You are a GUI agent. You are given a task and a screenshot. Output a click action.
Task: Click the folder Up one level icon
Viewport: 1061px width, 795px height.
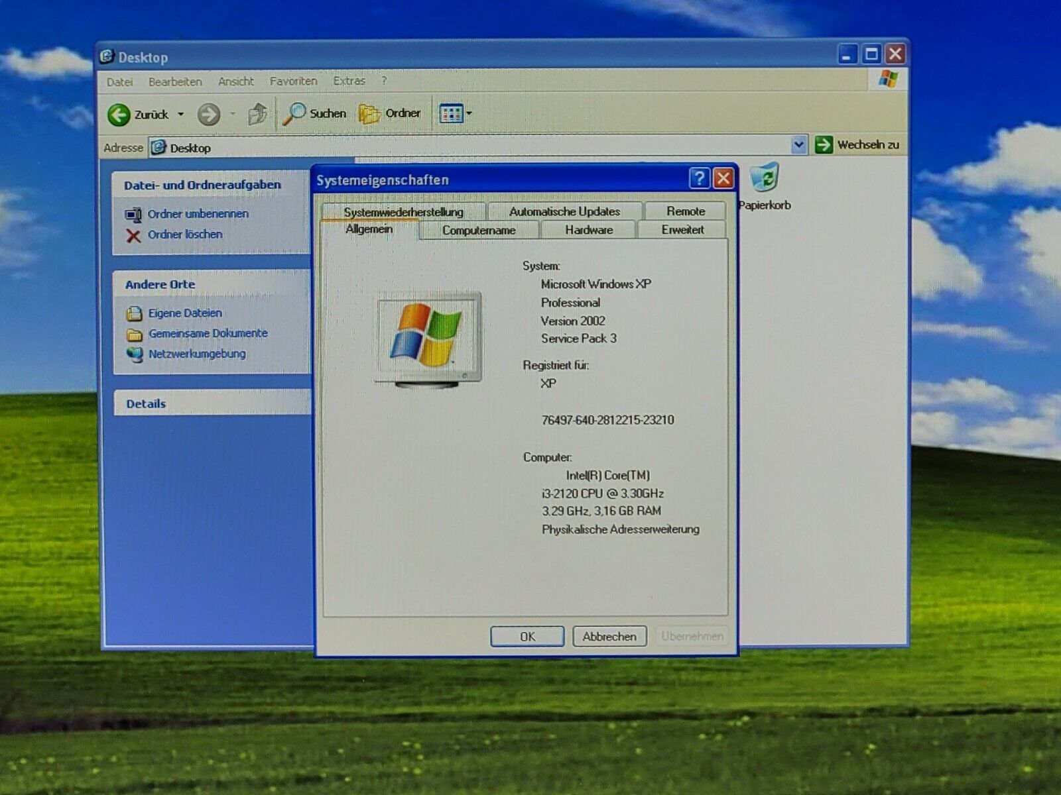click(257, 114)
